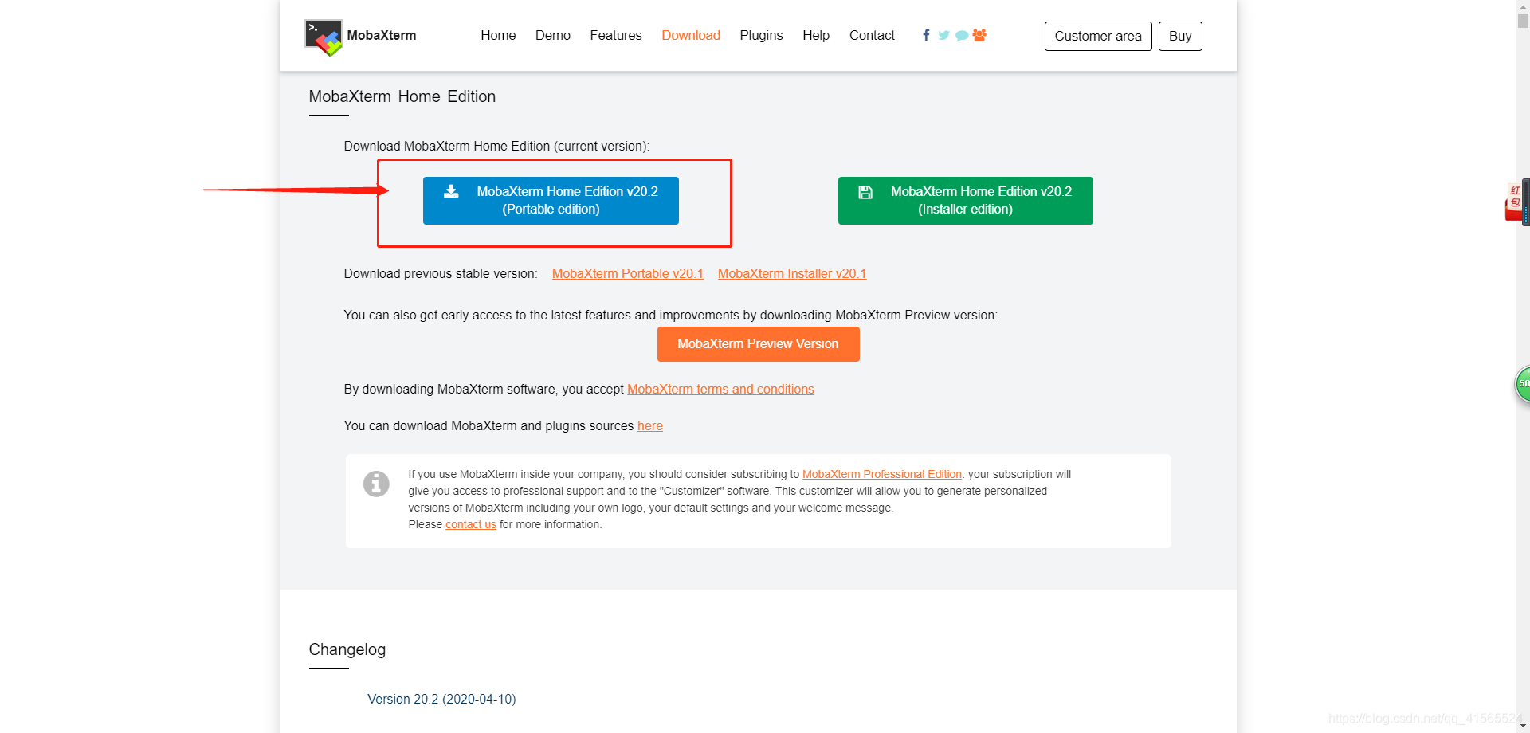The image size is (1530, 733).
Task: Open MobaXterm Professional Edition link
Action: coord(882,474)
